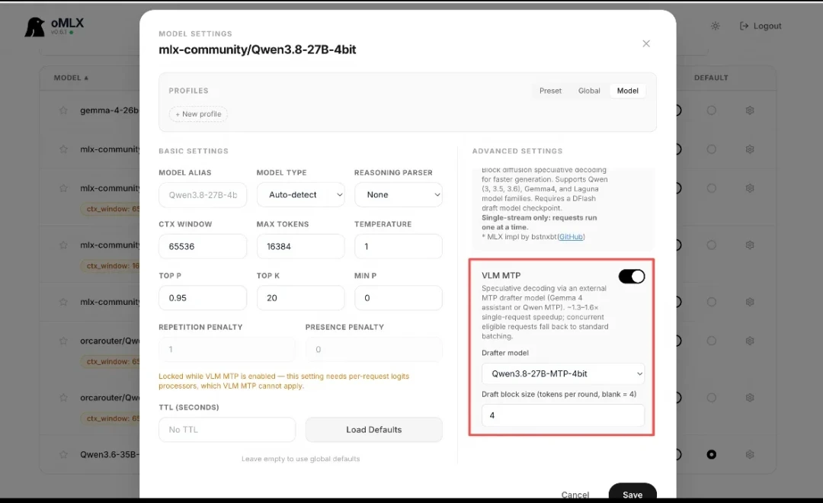Click the Top P field 0.95
823x503 pixels.
(203, 298)
